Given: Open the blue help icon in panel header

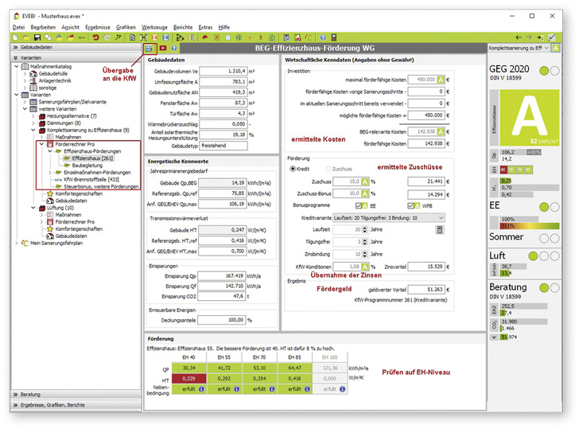Looking at the screenshot, I should point(175,49).
